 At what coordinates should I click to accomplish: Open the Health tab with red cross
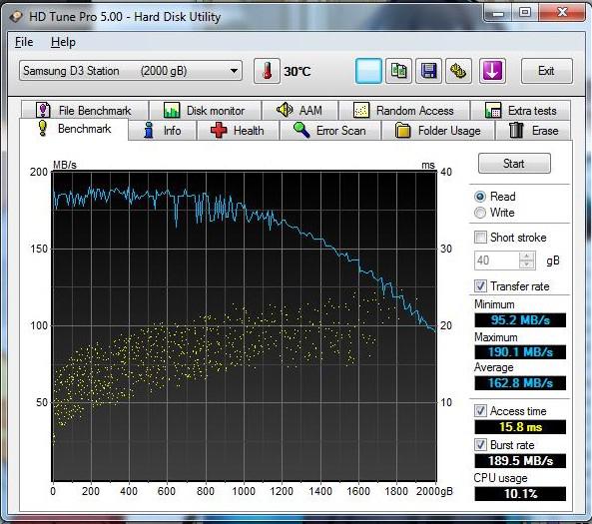pos(238,131)
